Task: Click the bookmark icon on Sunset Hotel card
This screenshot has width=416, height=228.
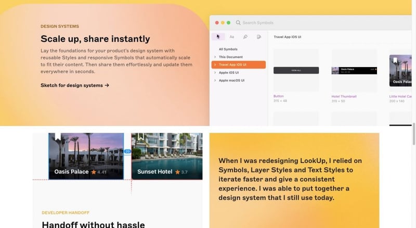Action: pos(141,136)
